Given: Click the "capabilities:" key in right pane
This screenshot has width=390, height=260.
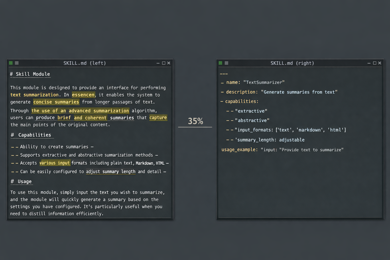Looking at the screenshot, I should point(241,102).
